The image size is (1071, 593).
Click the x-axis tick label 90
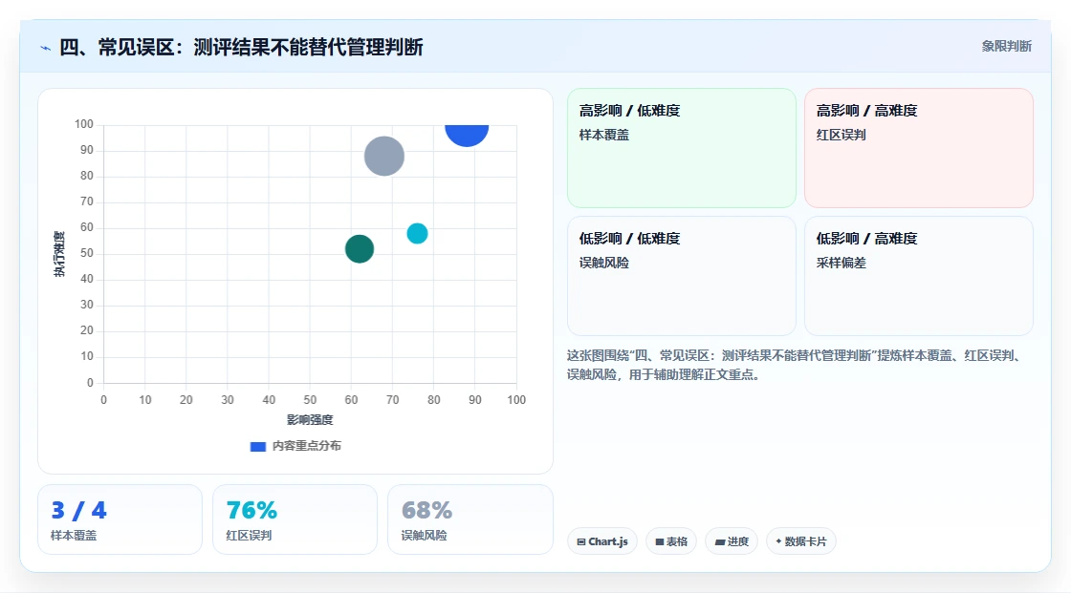(475, 400)
